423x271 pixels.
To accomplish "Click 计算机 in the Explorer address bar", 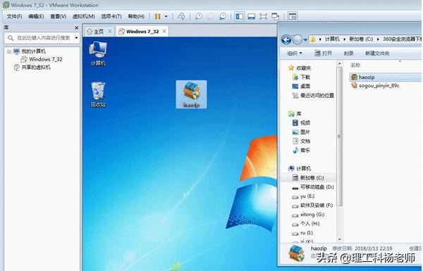I will click(332, 39).
